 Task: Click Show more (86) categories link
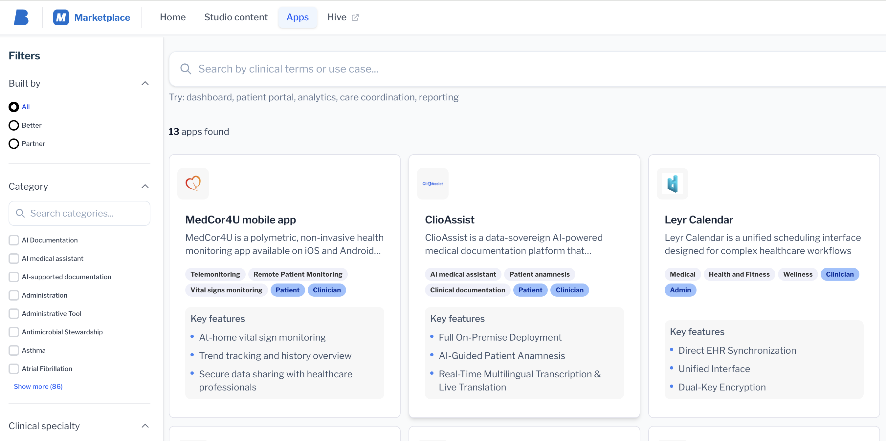pyautogui.click(x=38, y=386)
